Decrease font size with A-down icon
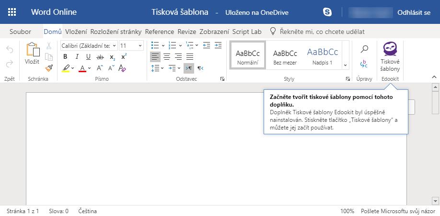The height and width of the screenshot is (216, 440). (x=111, y=68)
